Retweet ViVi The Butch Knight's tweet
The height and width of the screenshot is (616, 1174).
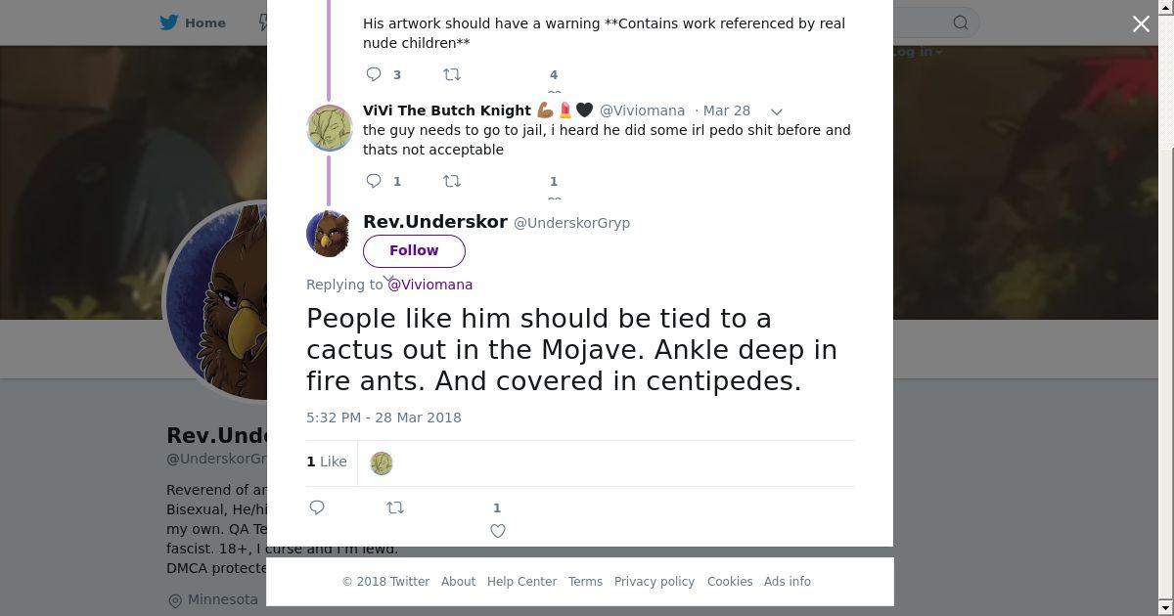(x=452, y=181)
